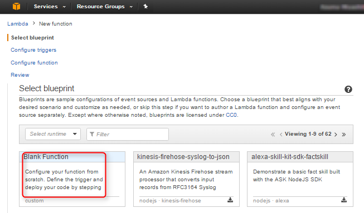
Task: Open the Services menu
Action: pyautogui.click(x=50, y=7)
